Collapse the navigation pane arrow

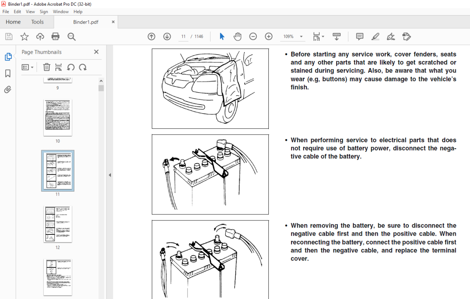click(110, 175)
